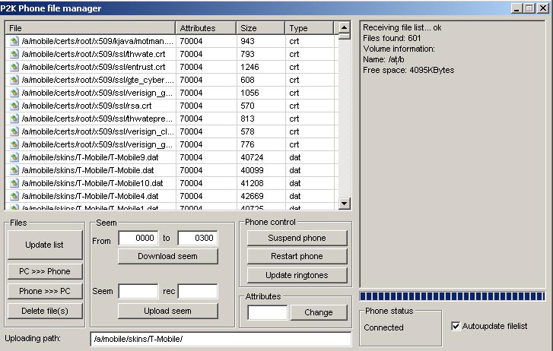Click the file icon beside T-Mobile.dat
This screenshot has height=351, width=553.
click(14, 170)
